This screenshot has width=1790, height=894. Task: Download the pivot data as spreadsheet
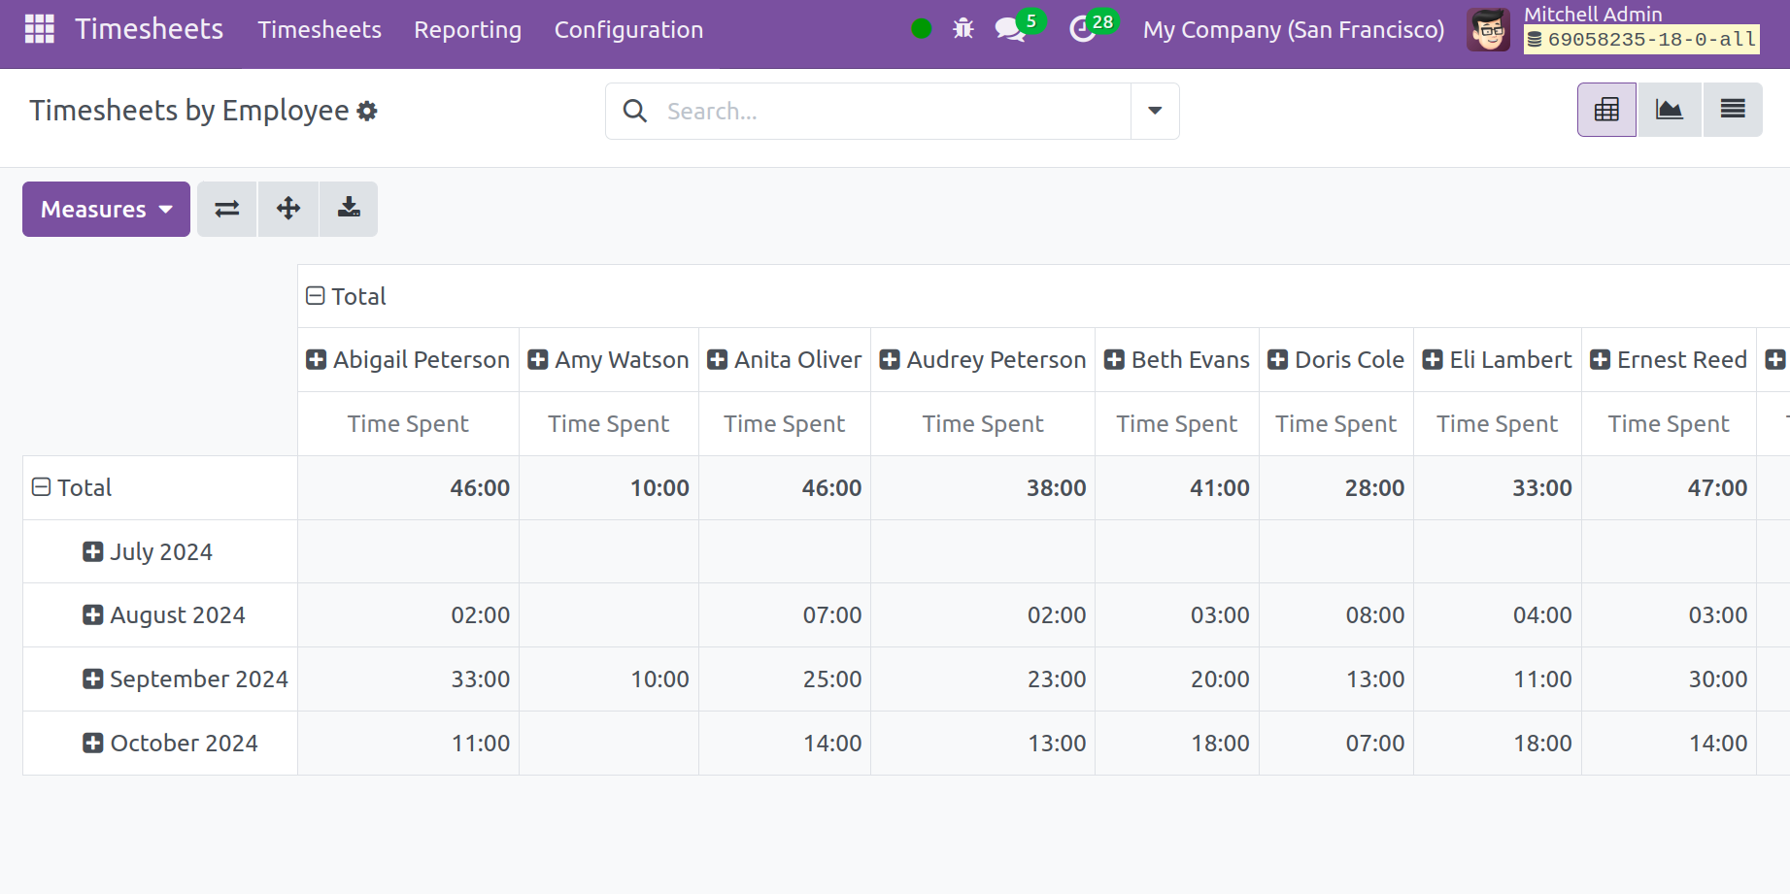[349, 209]
